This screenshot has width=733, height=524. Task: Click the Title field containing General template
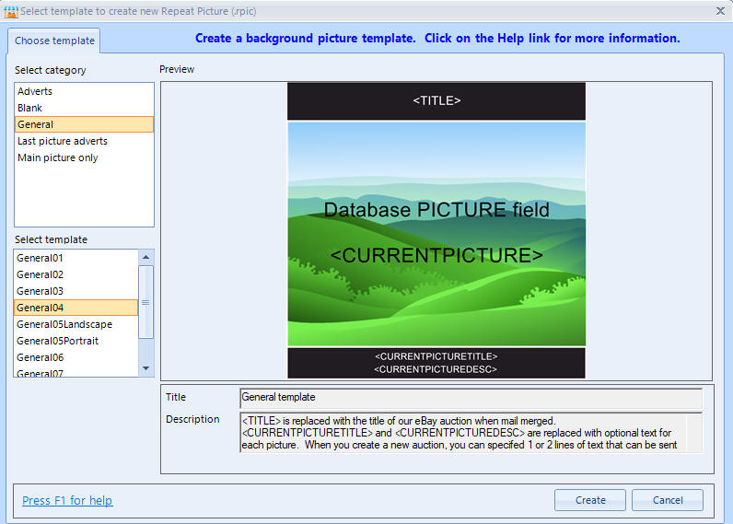(471, 398)
